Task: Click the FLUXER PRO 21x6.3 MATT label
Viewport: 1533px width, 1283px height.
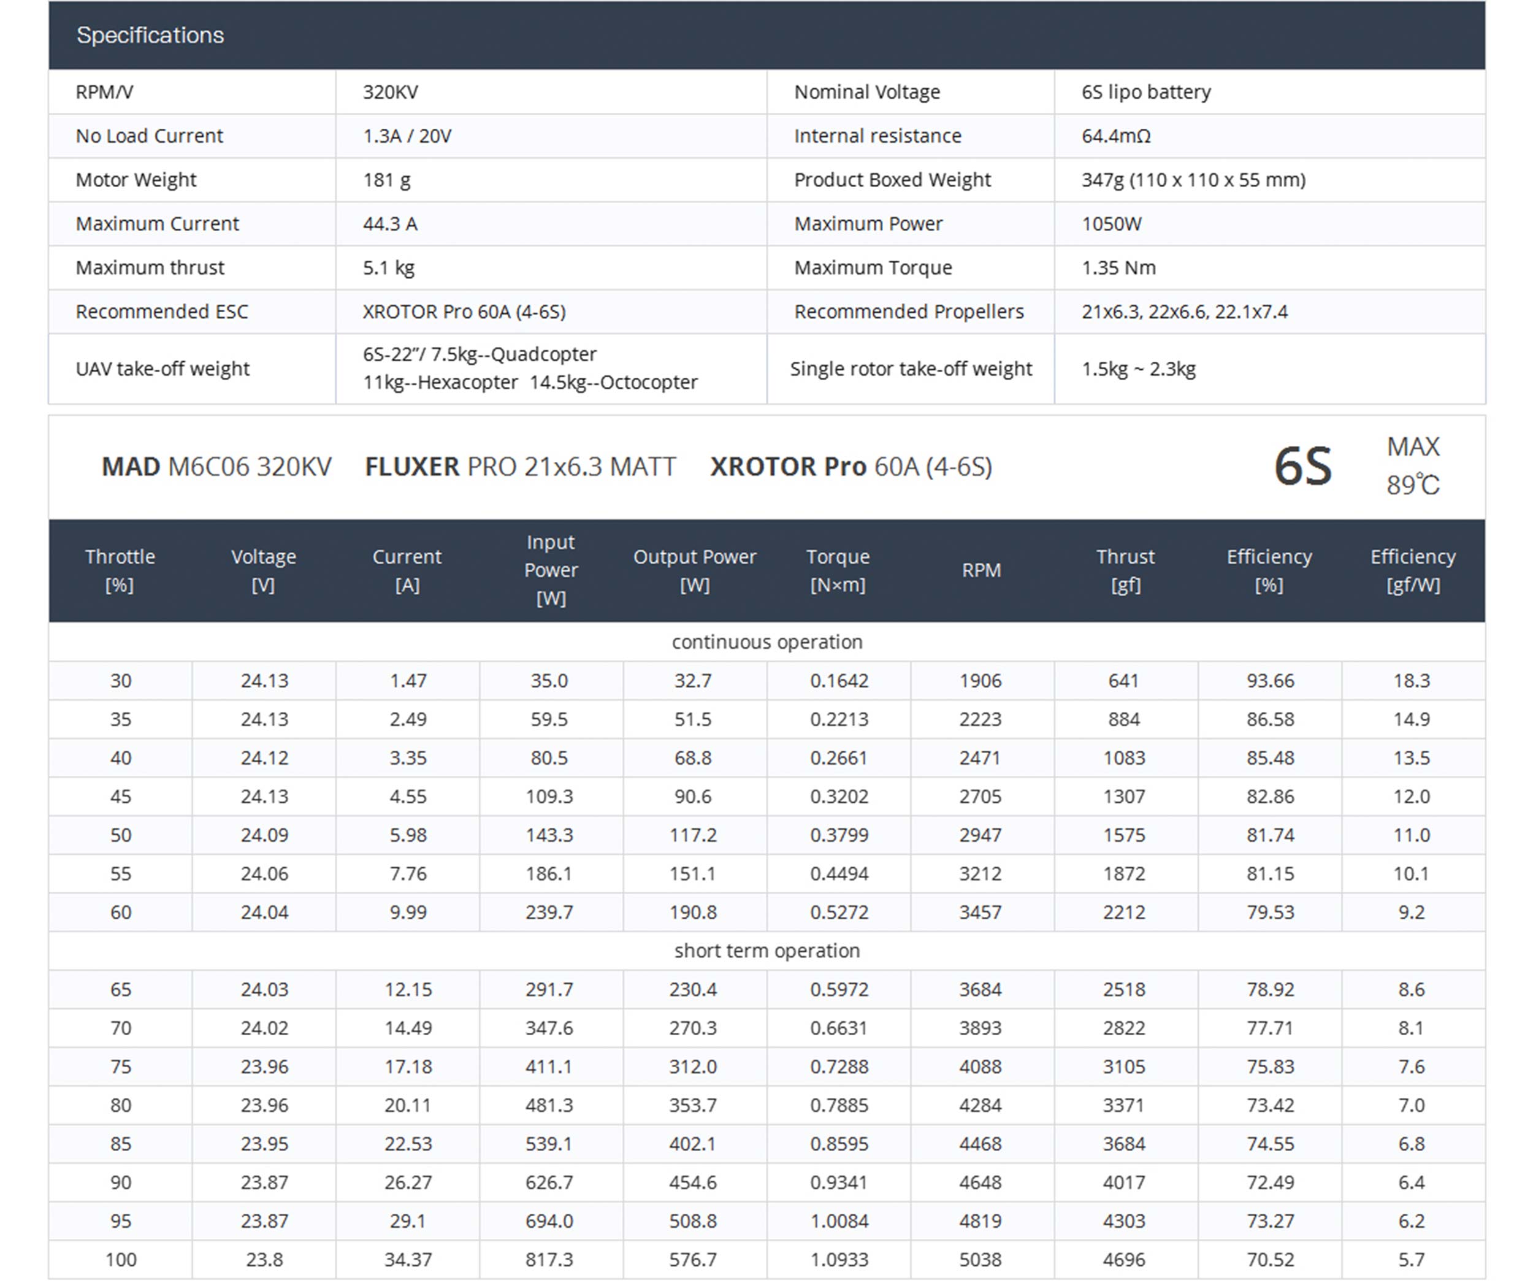Action: 520,467
